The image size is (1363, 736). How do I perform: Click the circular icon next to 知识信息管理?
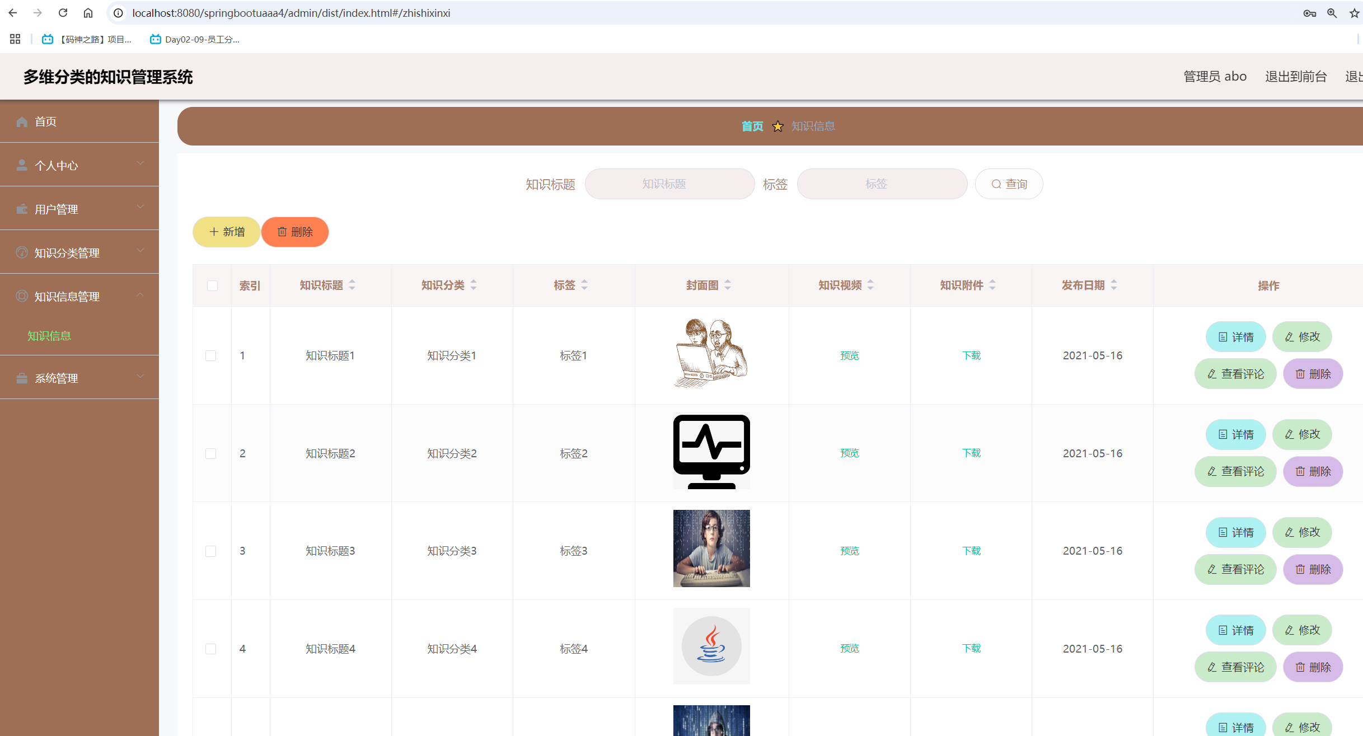[x=21, y=296]
